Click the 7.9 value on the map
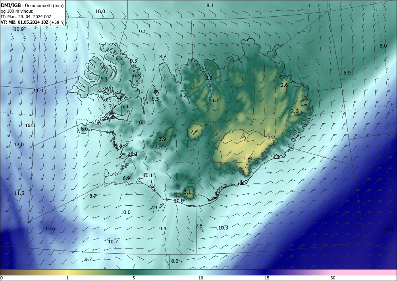Viewport: 397px width, 281px height. pyautogui.click(x=154, y=207)
